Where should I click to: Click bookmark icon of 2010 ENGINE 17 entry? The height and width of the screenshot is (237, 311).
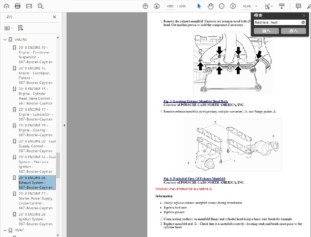point(14,110)
